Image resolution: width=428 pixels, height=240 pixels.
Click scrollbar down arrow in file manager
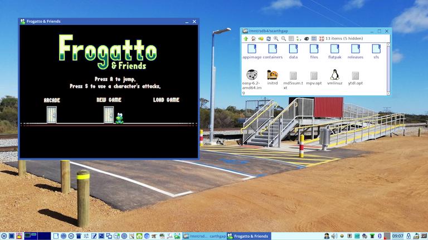point(388,93)
